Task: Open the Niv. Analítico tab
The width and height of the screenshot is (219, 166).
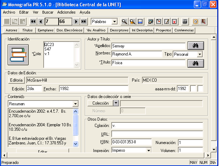Action: (96, 30)
